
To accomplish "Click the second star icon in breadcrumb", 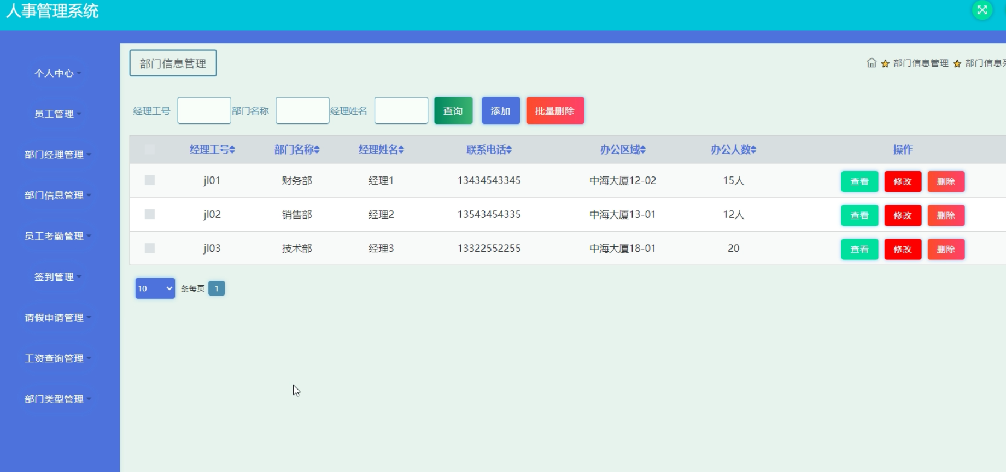I will coord(957,63).
